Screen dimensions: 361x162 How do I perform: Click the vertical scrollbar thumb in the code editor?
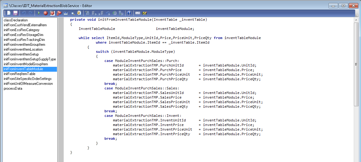[x=356, y=64]
